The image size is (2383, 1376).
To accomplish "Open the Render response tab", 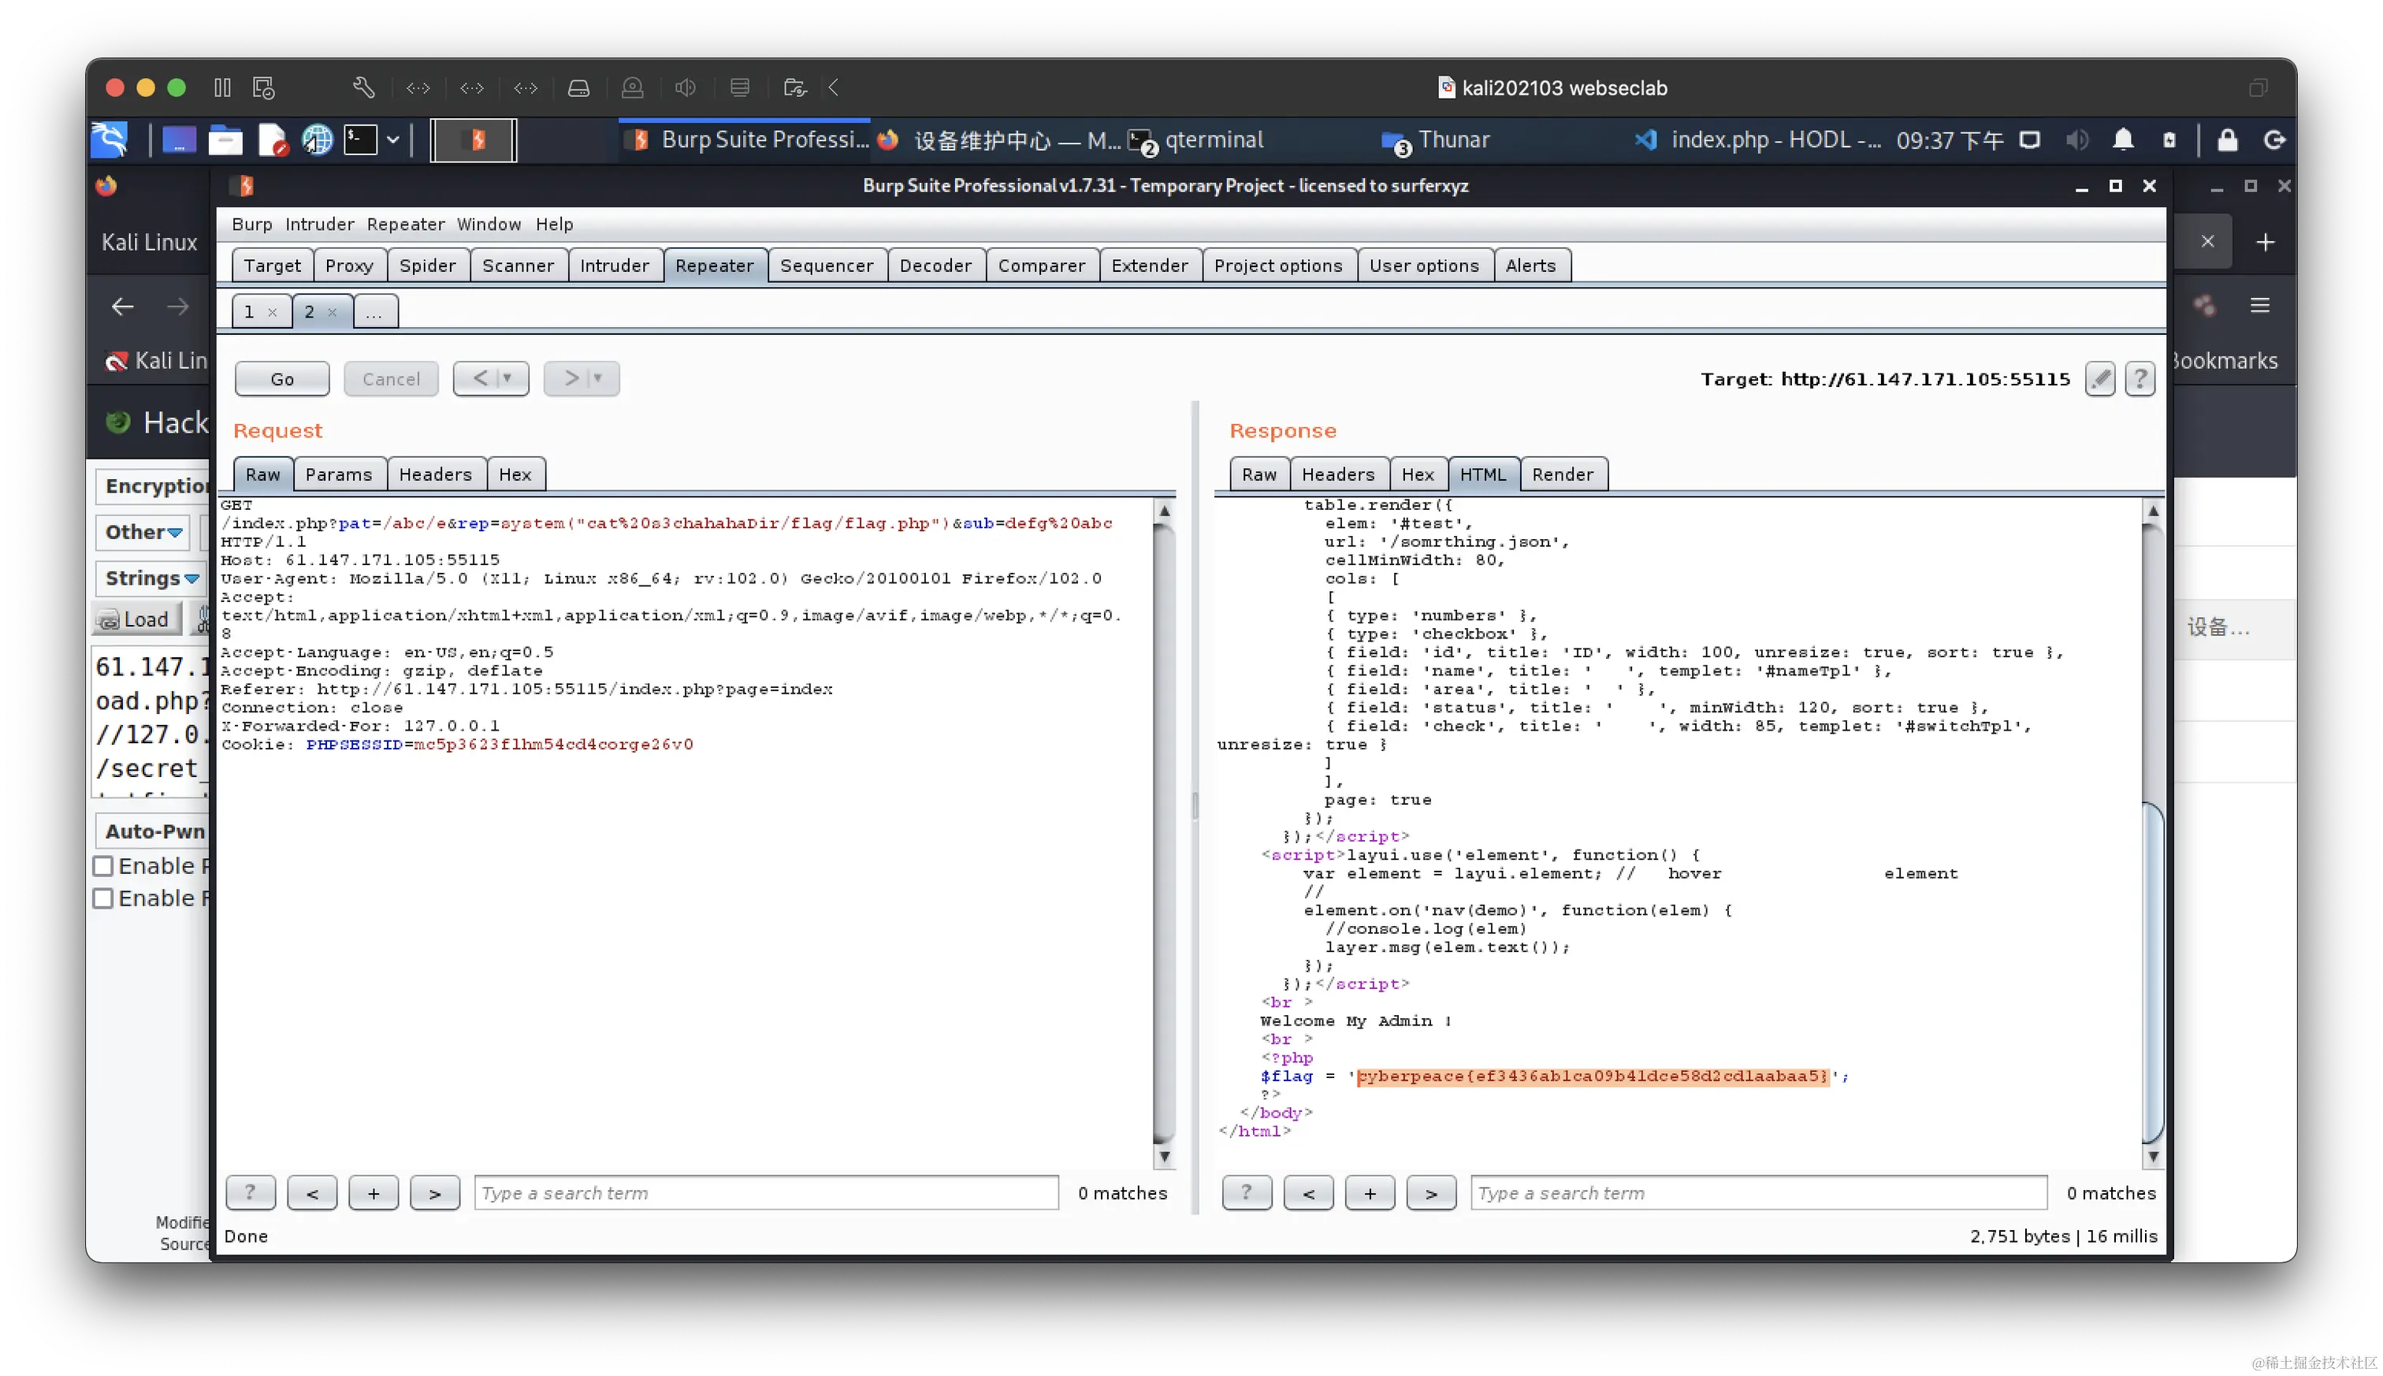I will click(1562, 474).
